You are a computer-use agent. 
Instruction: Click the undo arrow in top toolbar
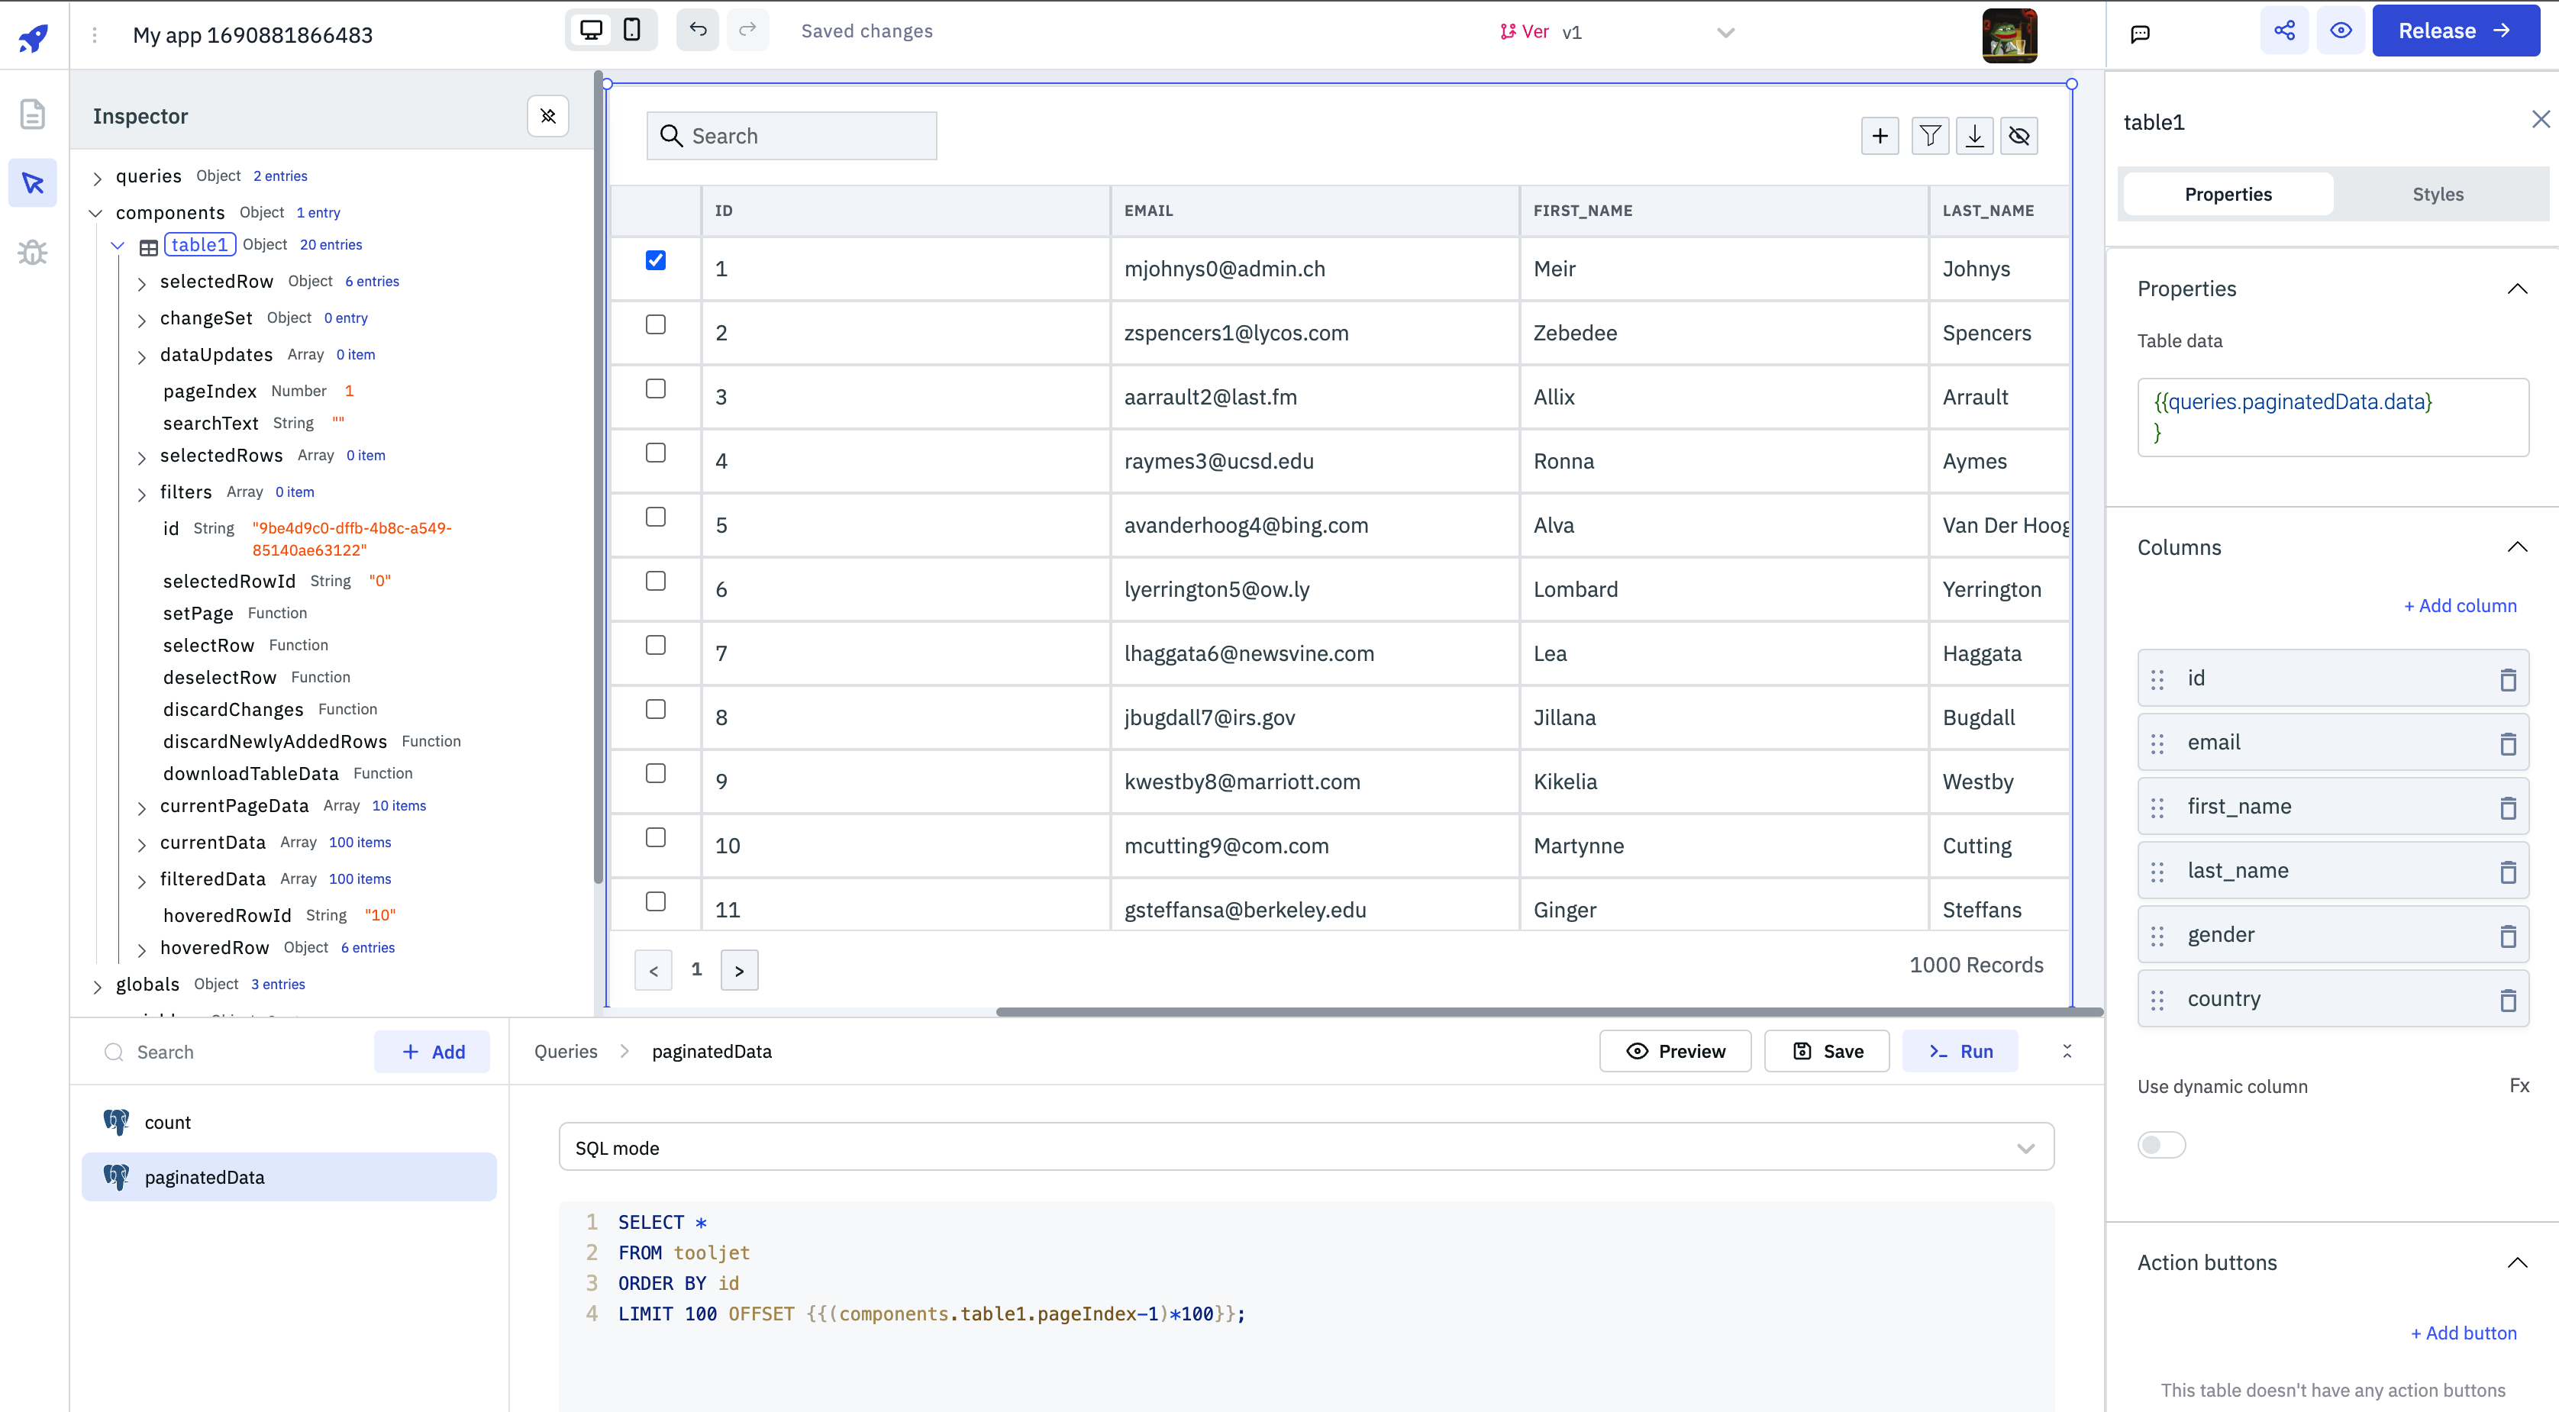(697, 30)
